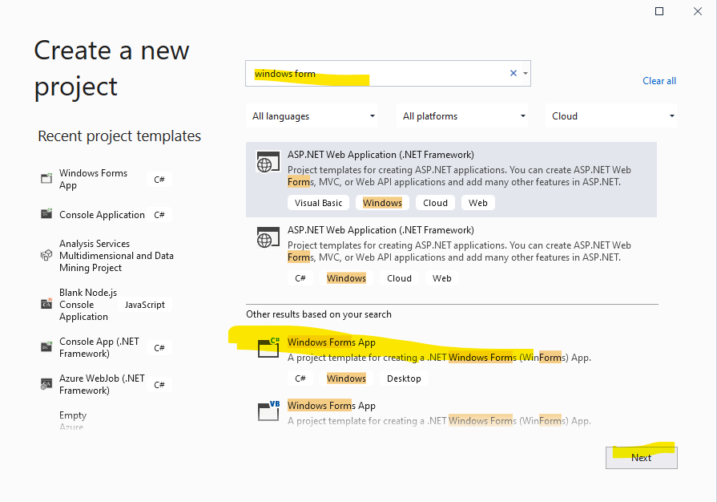The height and width of the screenshot is (502, 717).
Task: Select the C# Windows Forms App result title
Action: [332, 342]
